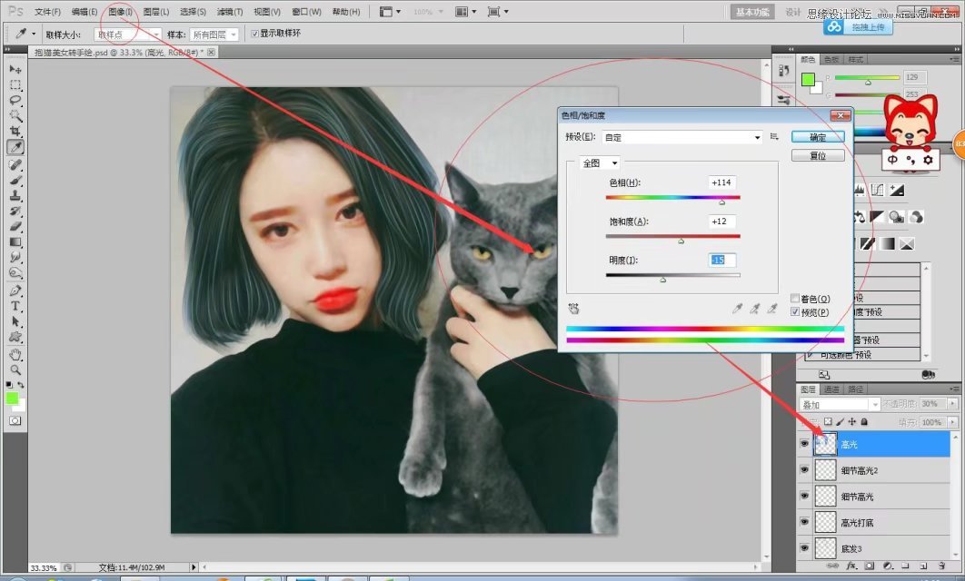Open the 全图 channel dropdown
The width and height of the screenshot is (965, 581).
(x=599, y=162)
